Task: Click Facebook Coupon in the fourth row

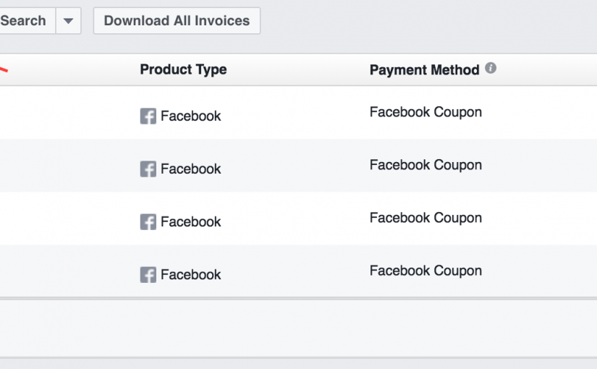Action: (425, 271)
